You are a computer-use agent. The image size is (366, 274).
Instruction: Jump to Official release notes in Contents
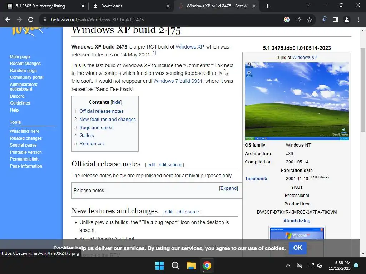[101, 111]
